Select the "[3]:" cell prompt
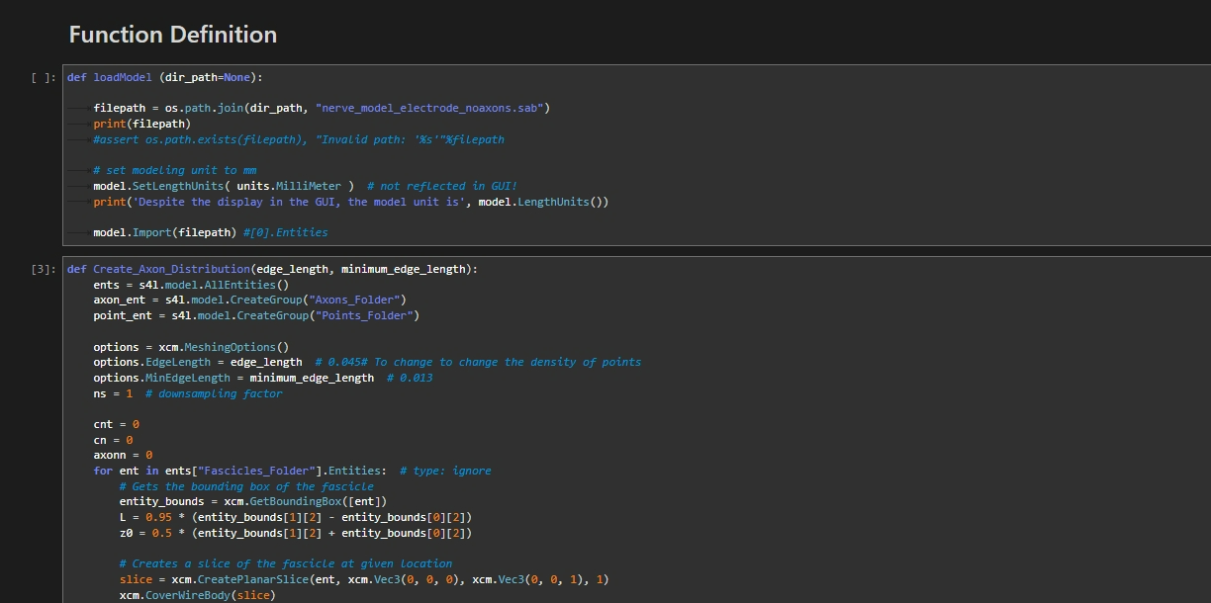This screenshot has width=1211, height=603. pos(44,269)
